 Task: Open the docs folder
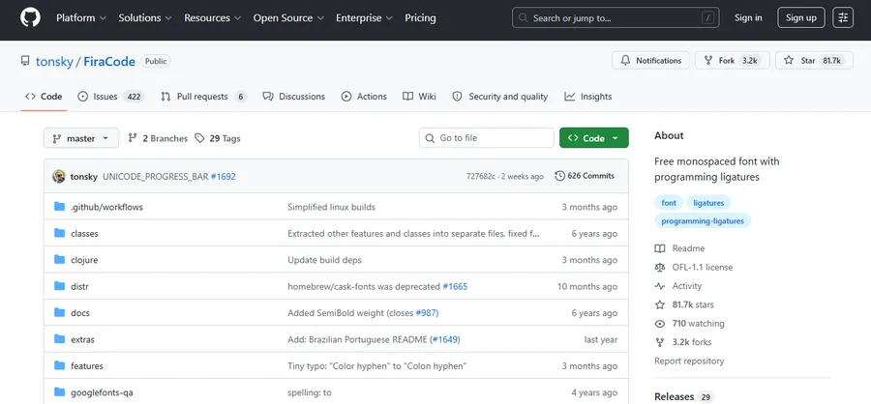[80, 313]
